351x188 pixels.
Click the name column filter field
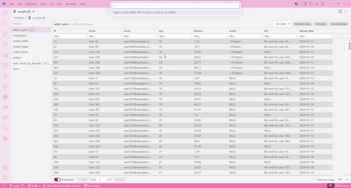104,36
